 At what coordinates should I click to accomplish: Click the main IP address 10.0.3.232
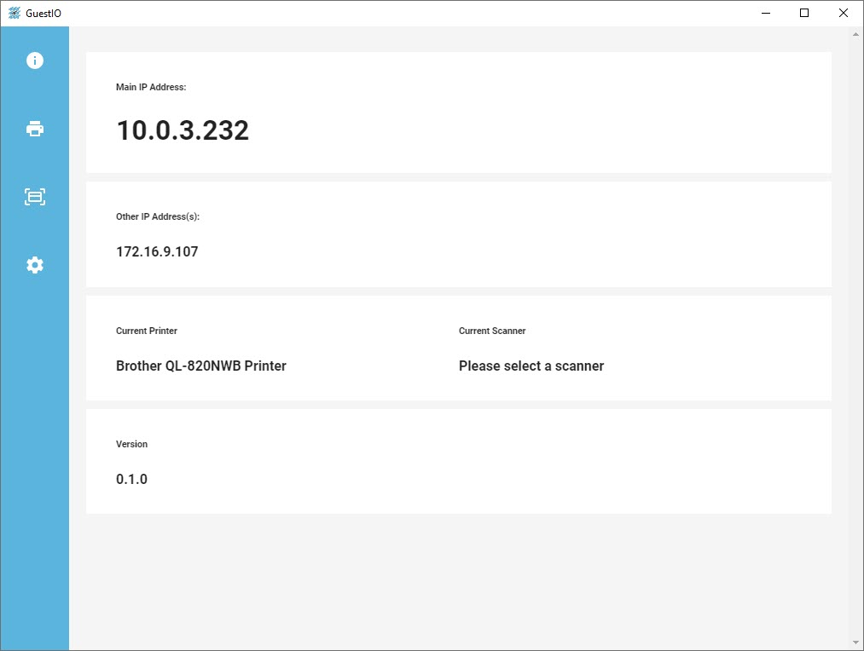pyautogui.click(x=183, y=130)
